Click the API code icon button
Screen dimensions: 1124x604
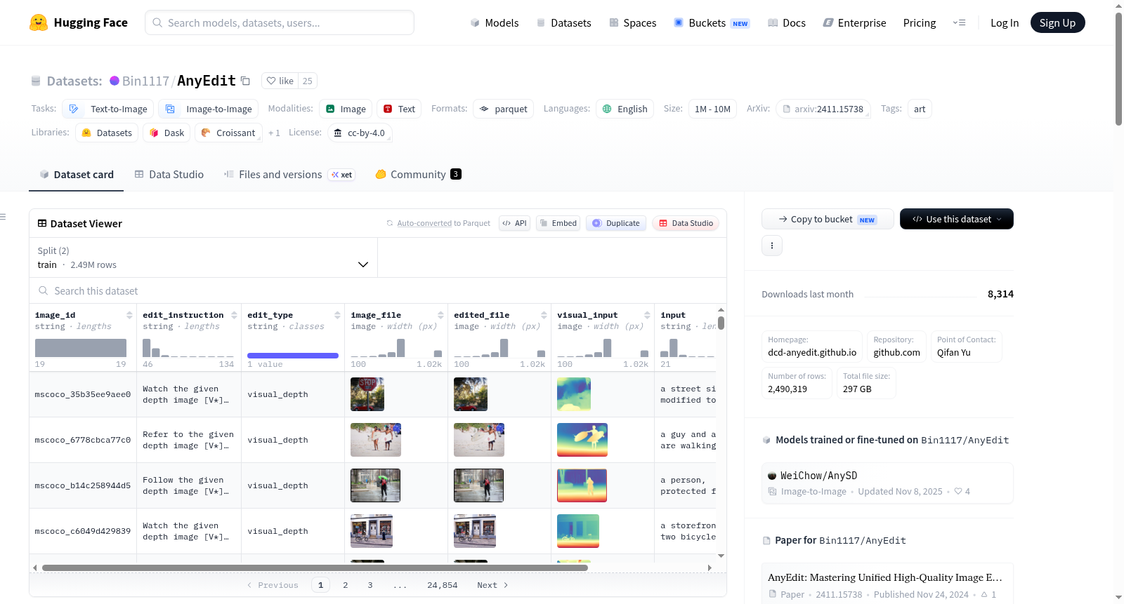tap(514, 223)
